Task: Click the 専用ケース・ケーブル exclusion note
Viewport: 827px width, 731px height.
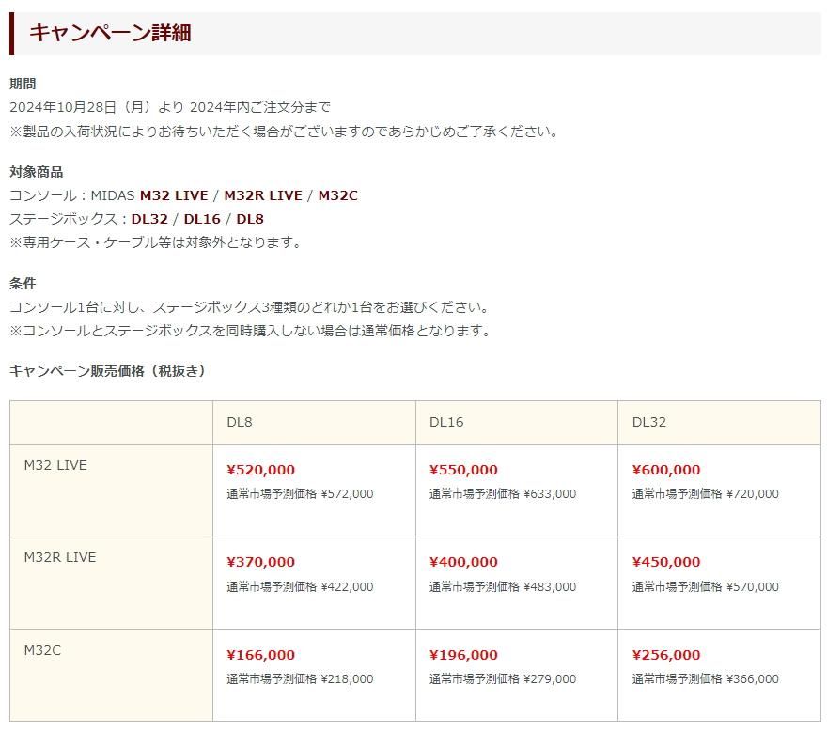Action: coord(156,242)
